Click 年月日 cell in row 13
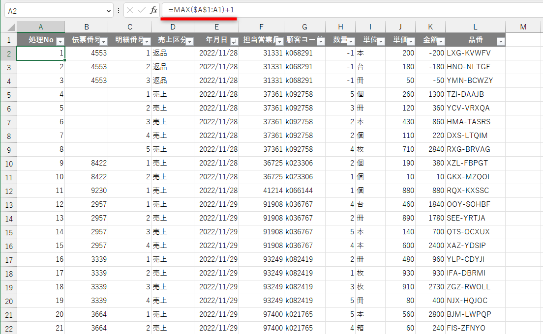 click(x=216, y=204)
